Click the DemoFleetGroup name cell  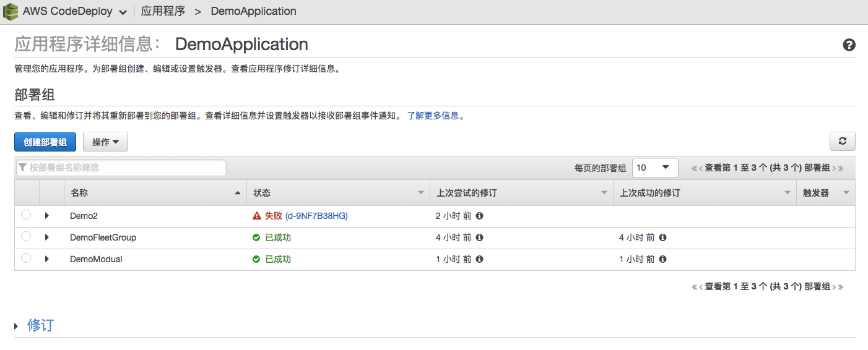pyautogui.click(x=103, y=237)
